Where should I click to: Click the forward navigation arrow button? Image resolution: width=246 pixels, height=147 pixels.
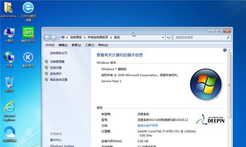[53, 38]
